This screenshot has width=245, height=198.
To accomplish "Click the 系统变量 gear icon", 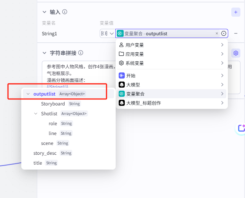I will [x=121, y=63].
